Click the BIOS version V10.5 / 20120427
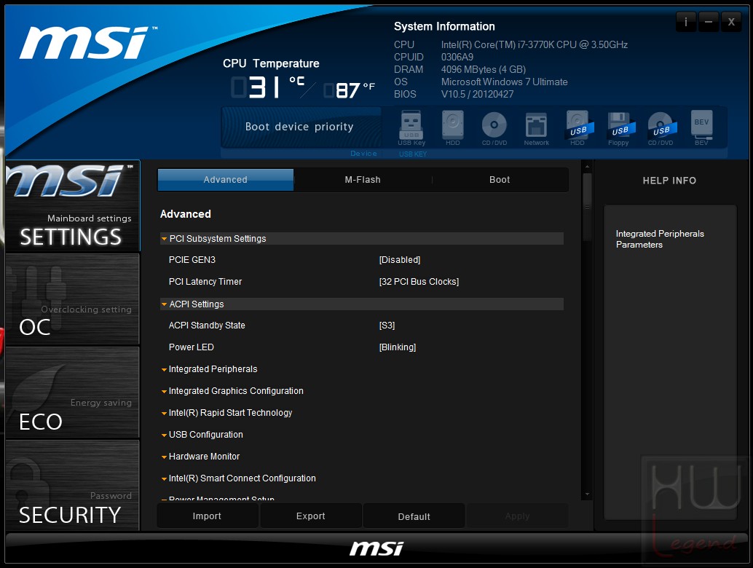753x568 pixels. click(477, 94)
